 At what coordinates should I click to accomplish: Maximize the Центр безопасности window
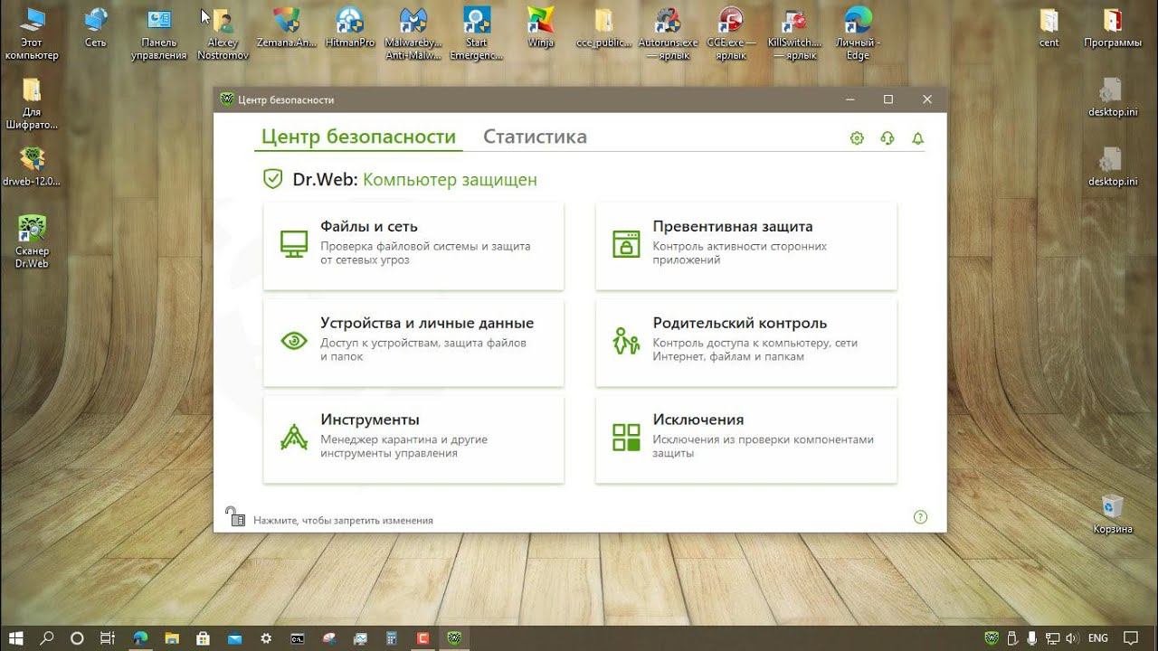click(x=888, y=99)
